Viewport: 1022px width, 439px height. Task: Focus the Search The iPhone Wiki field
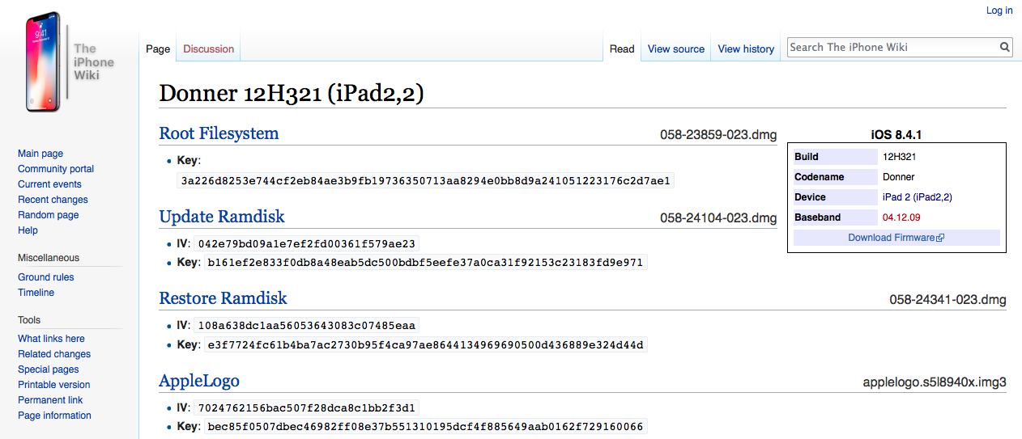(x=892, y=47)
